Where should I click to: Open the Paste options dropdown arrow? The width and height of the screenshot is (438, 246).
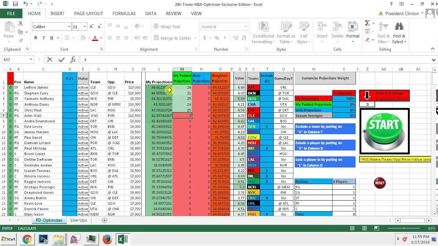[x=9, y=42]
